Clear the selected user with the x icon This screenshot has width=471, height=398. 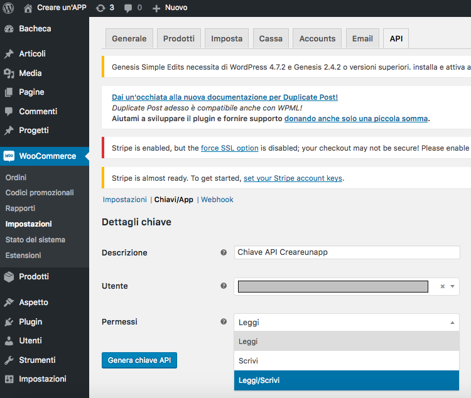[442, 286]
